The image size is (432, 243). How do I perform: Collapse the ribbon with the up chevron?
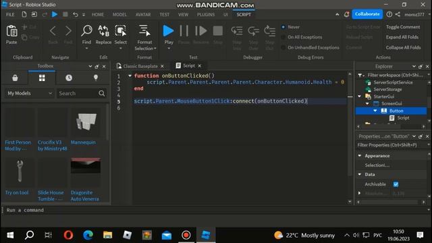[x=337, y=14]
